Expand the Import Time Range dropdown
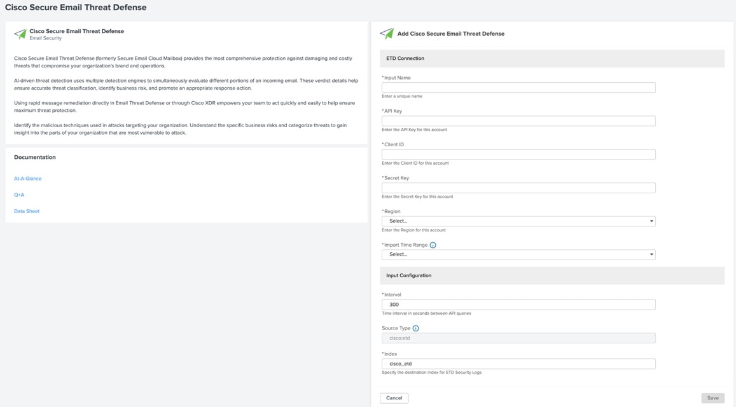This screenshot has height=414, width=736. 518,254
